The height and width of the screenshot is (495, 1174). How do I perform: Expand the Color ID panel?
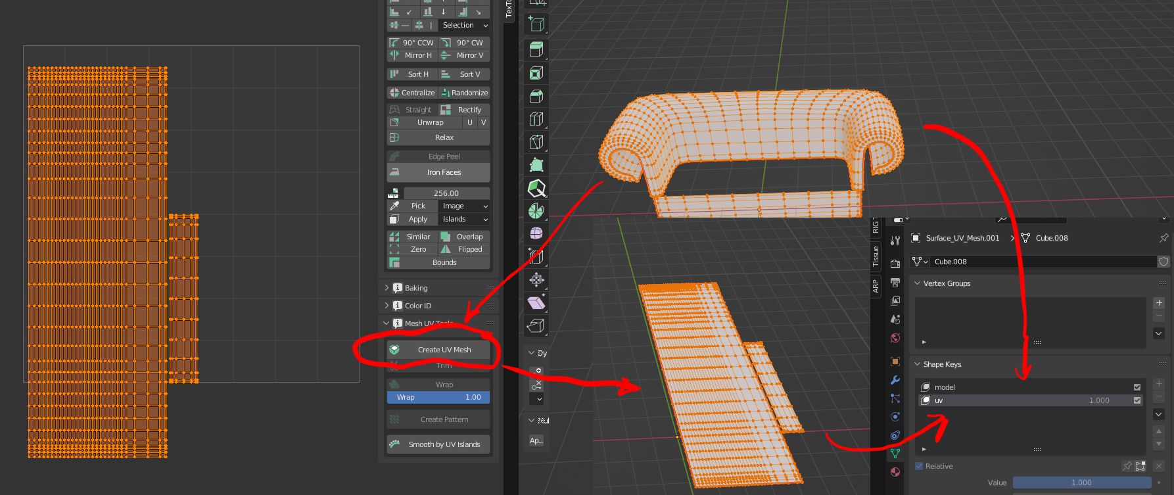pyautogui.click(x=418, y=306)
